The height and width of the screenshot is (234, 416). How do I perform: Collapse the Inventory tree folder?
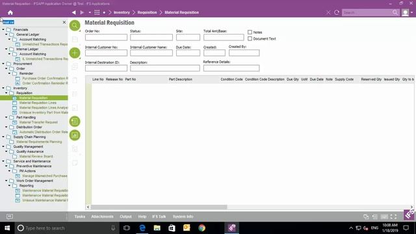point(3,88)
